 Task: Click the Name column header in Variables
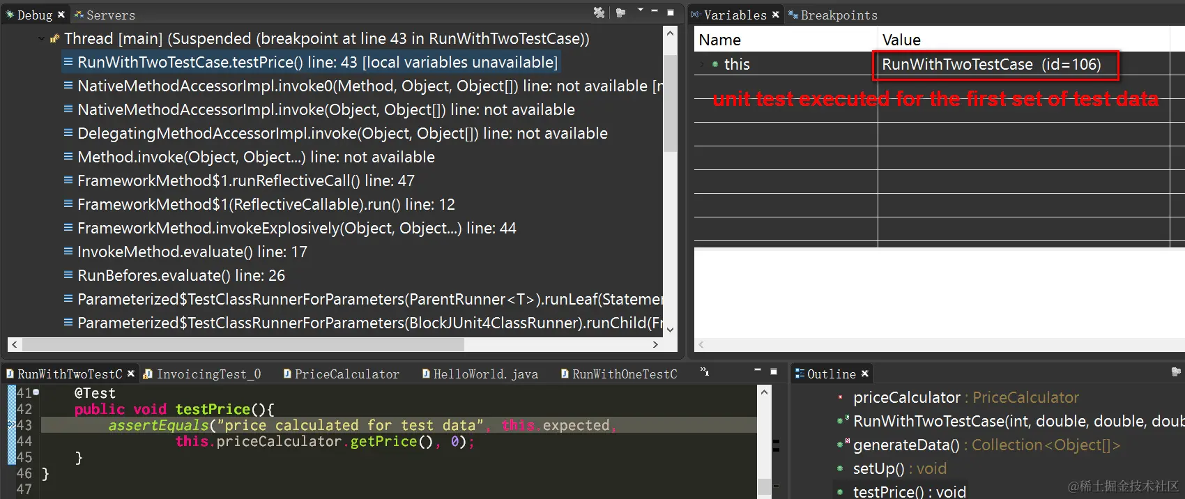click(786, 40)
